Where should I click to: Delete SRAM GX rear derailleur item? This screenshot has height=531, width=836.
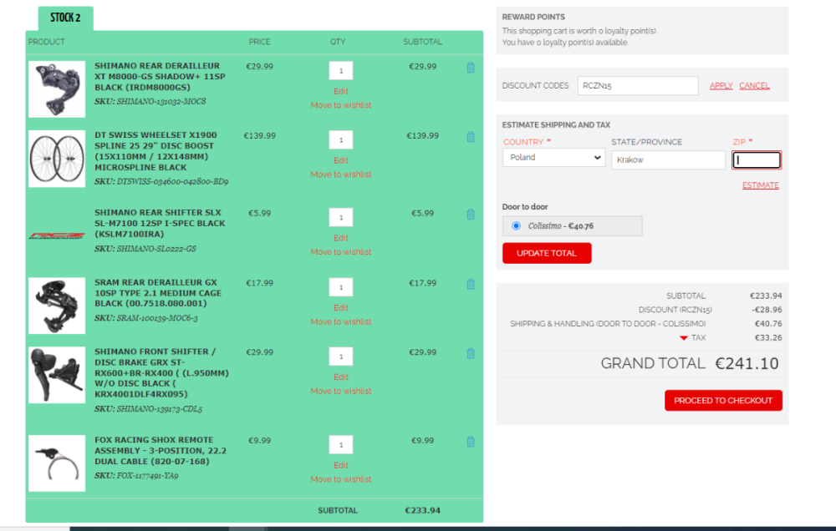click(470, 285)
